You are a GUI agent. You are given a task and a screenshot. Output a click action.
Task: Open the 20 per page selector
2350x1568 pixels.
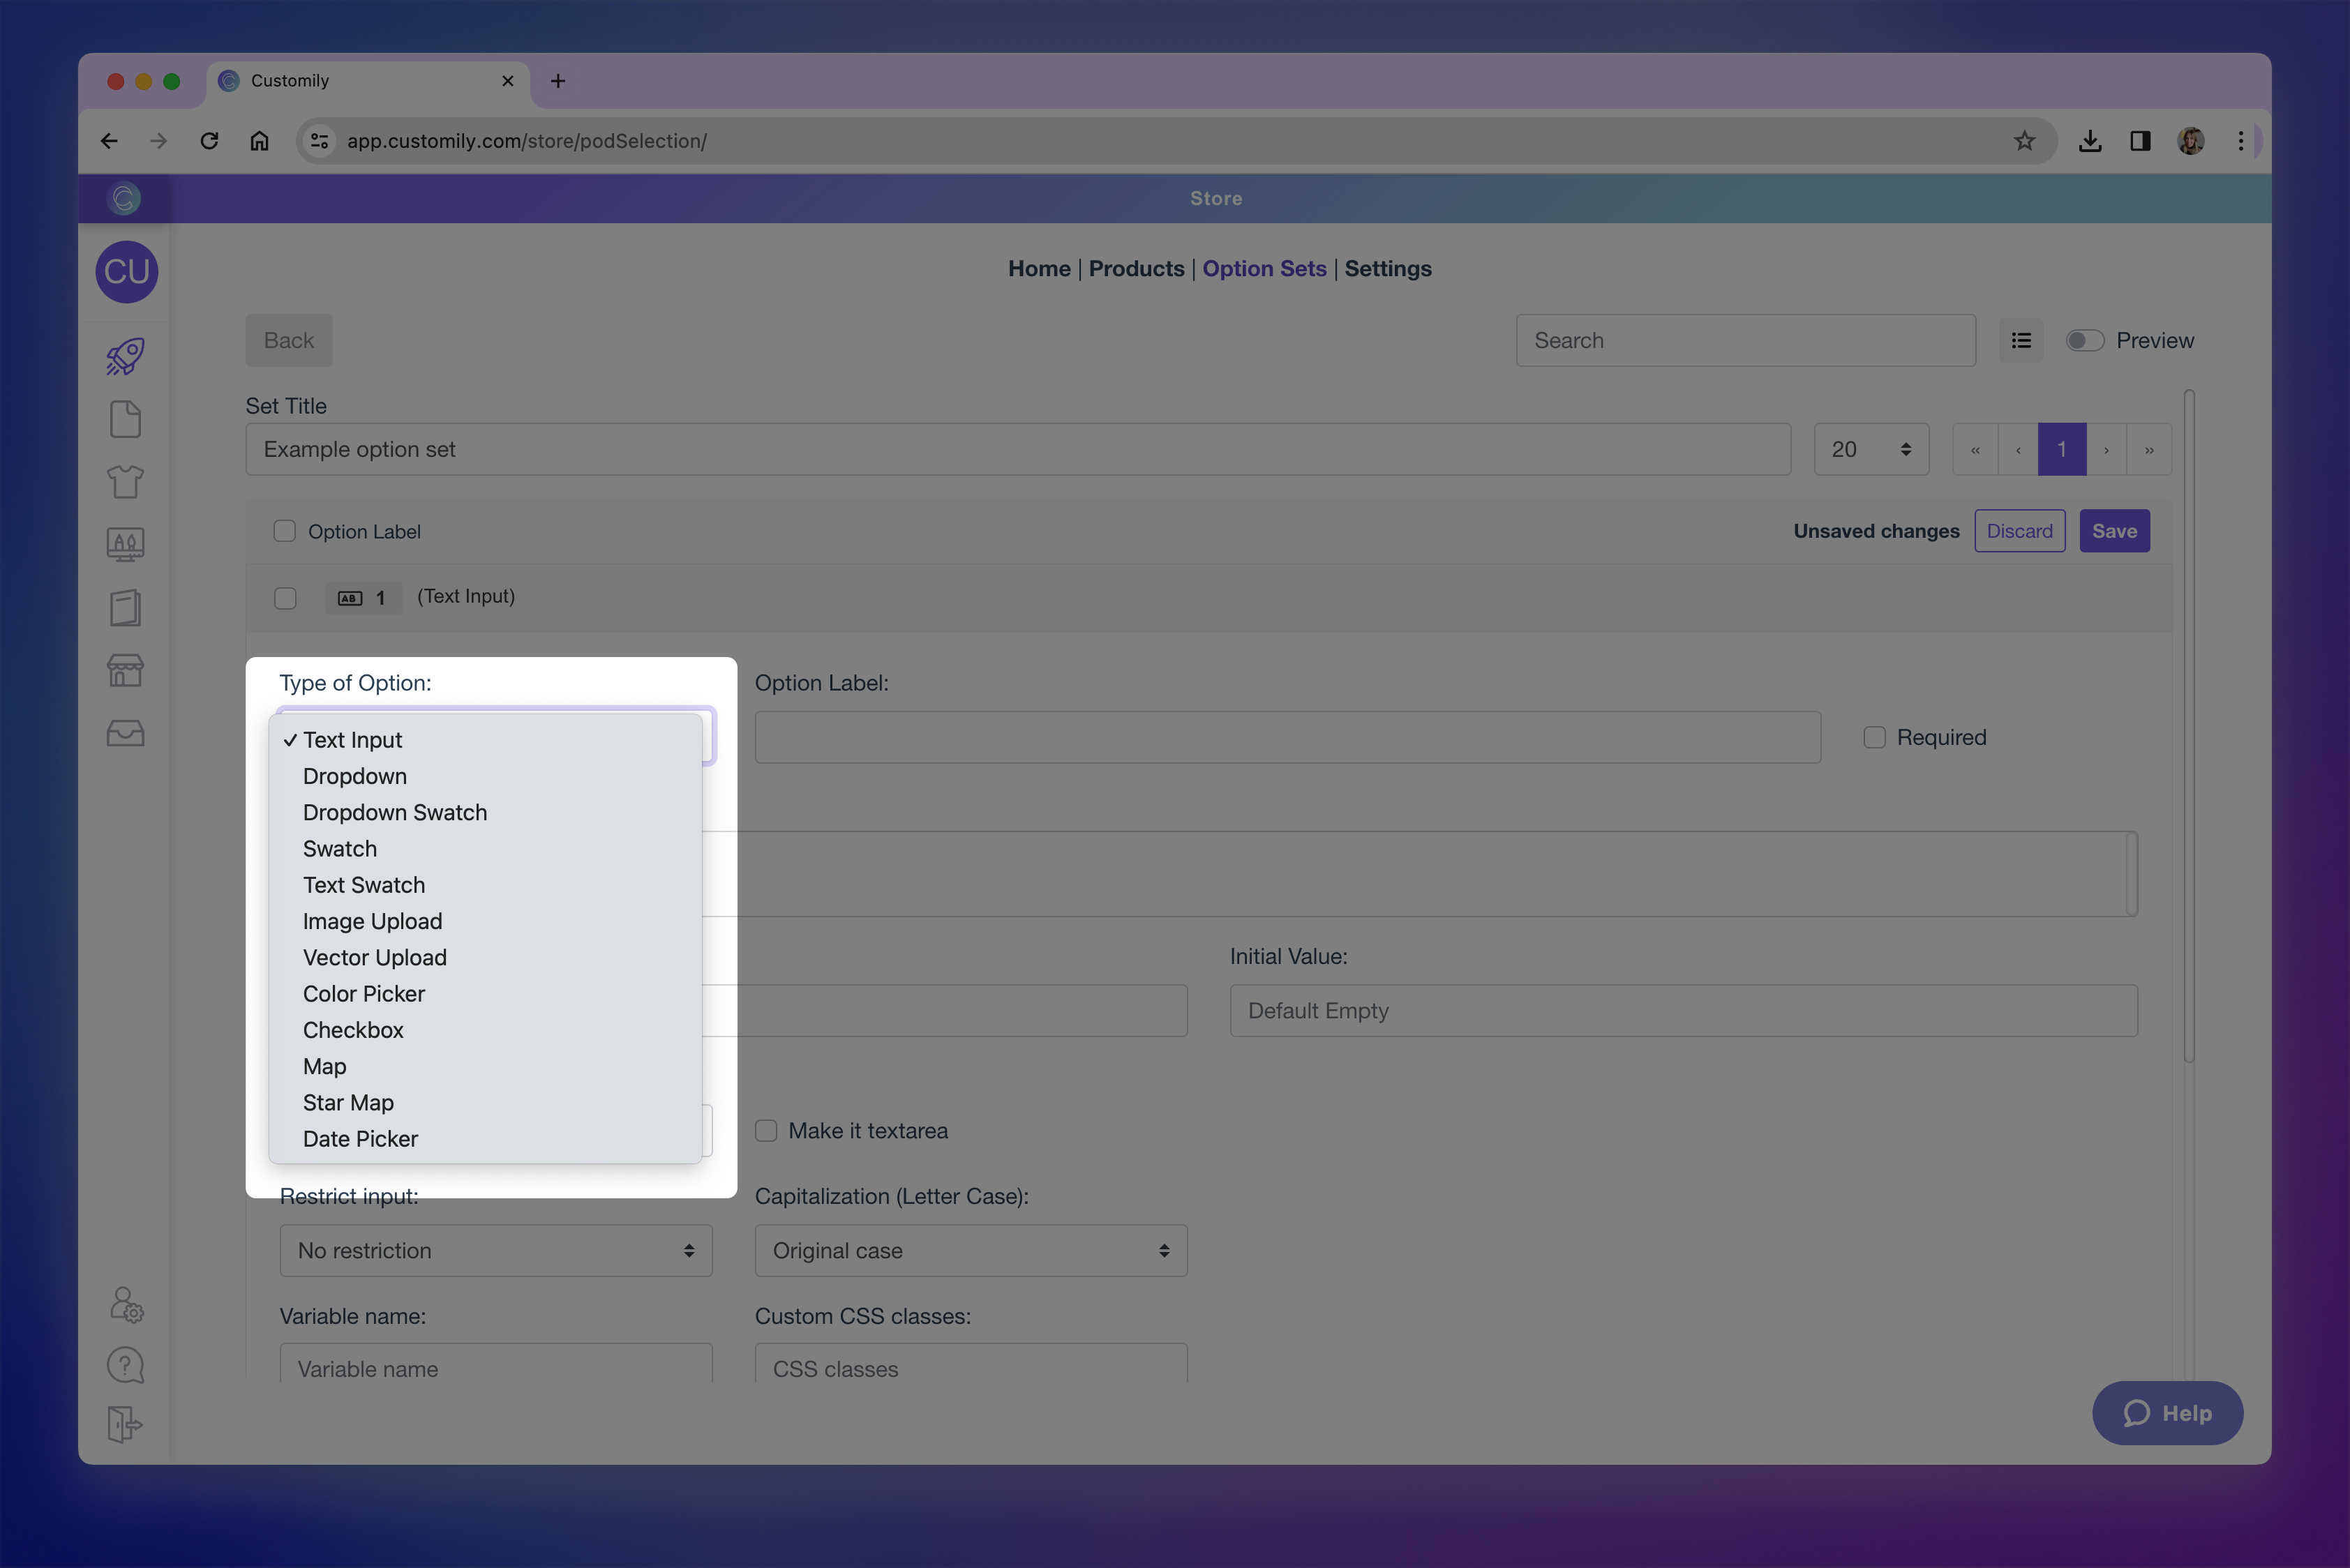[x=1870, y=450]
